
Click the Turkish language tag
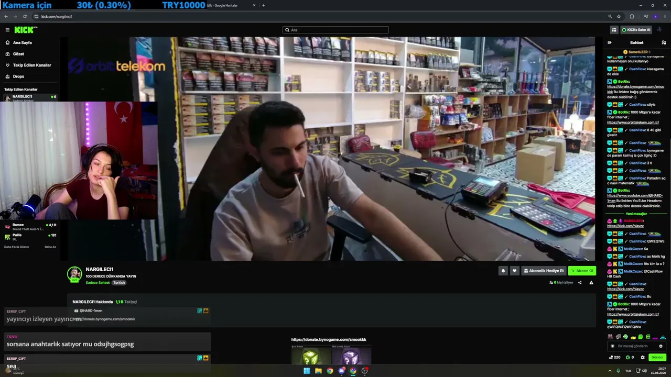click(x=119, y=283)
